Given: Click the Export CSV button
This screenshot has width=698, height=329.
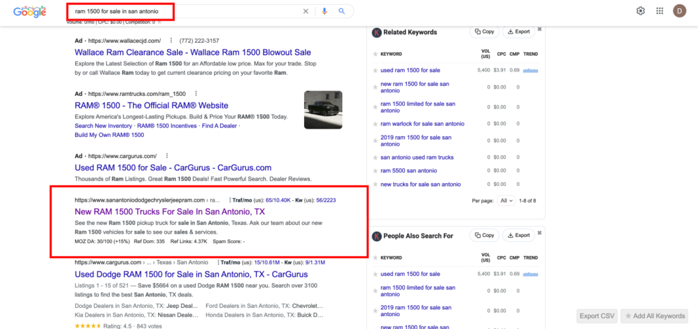Looking at the screenshot, I should pos(597,316).
